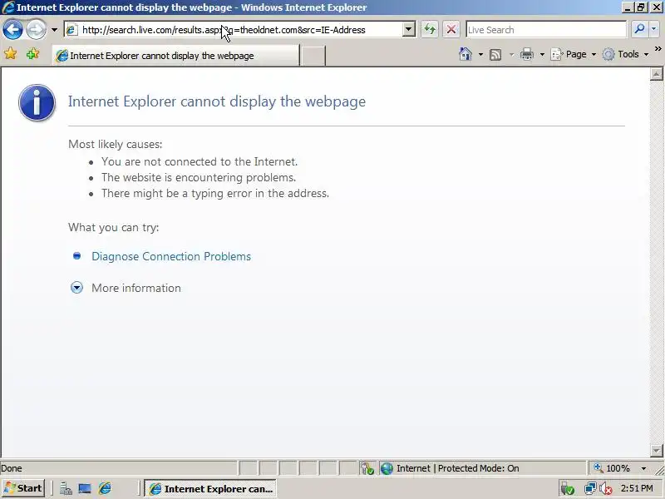The width and height of the screenshot is (665, 499).
Task: Click the blue bullet before Diagnose Connection Problems
Action: pyautogui.click(x=76, y=256)
